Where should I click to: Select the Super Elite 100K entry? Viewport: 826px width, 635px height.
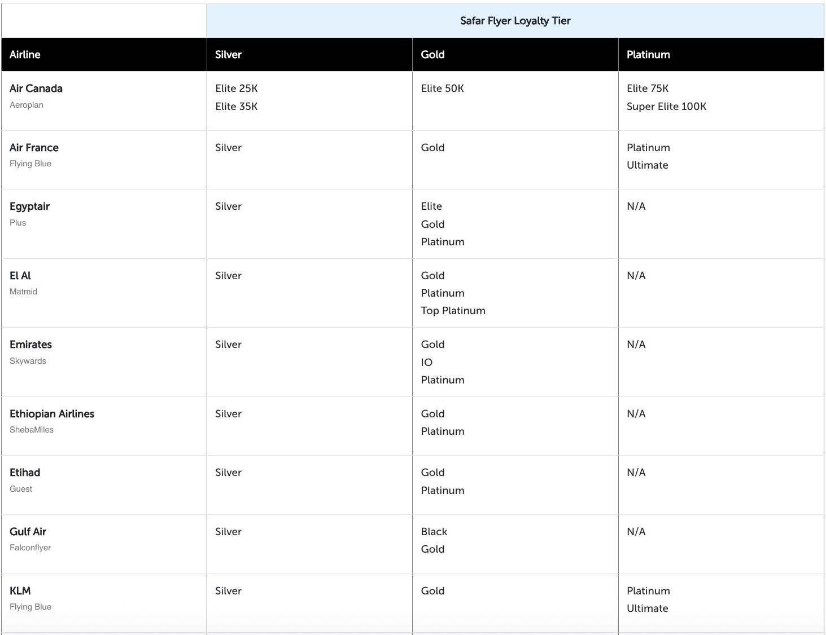click(666, 107)
